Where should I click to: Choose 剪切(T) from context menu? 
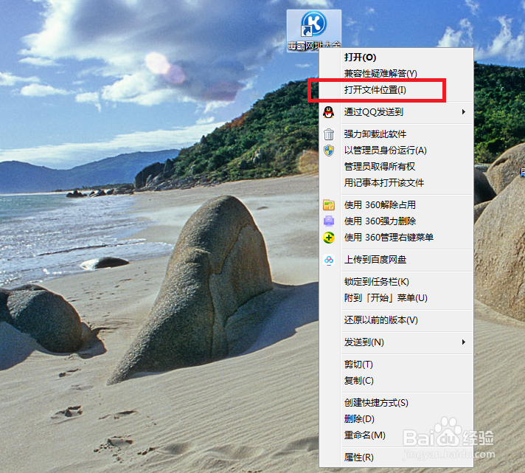click(396, 364)
